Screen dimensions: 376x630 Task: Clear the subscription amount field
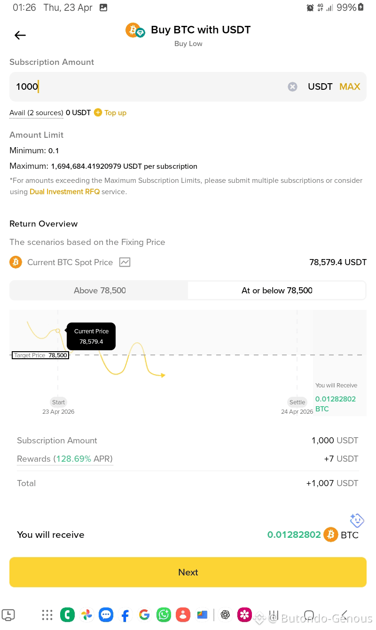[292, 87]
